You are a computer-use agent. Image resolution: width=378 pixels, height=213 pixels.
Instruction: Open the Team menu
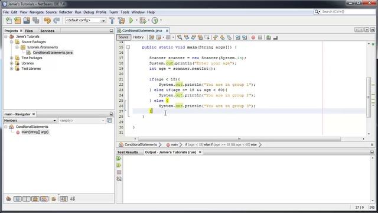113,12
